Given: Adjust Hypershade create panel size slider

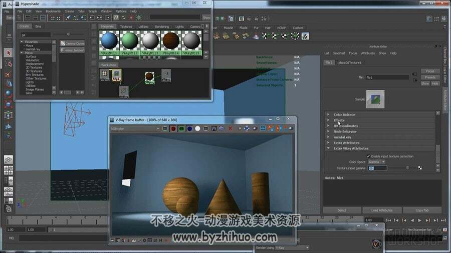Looking at the screenshot, I should coord(68,34).
